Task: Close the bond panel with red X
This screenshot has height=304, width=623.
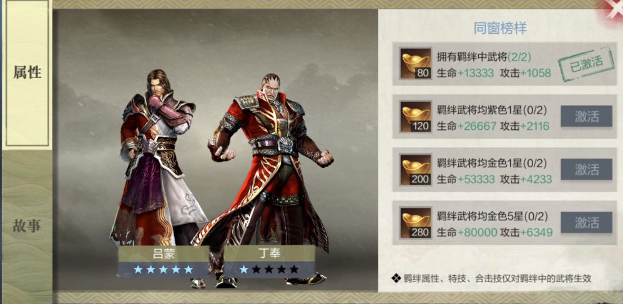Action: coord(614,7)
